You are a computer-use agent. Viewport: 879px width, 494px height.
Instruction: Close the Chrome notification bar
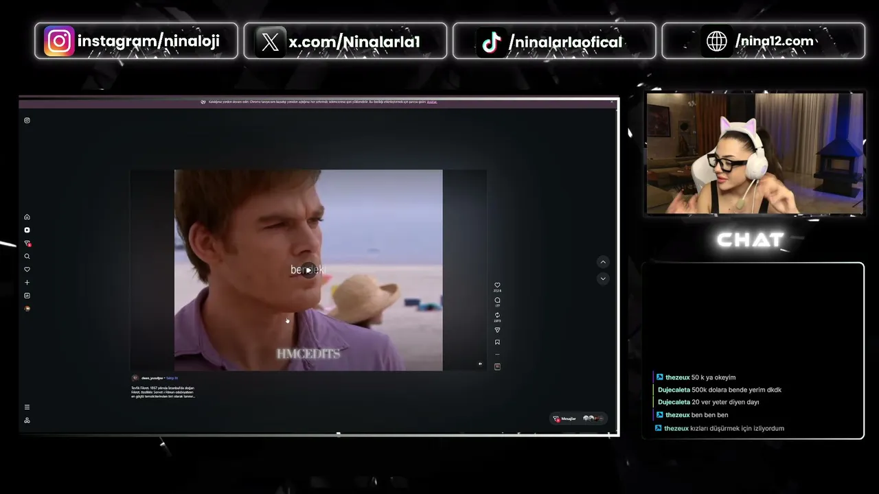tap(612, 102)
